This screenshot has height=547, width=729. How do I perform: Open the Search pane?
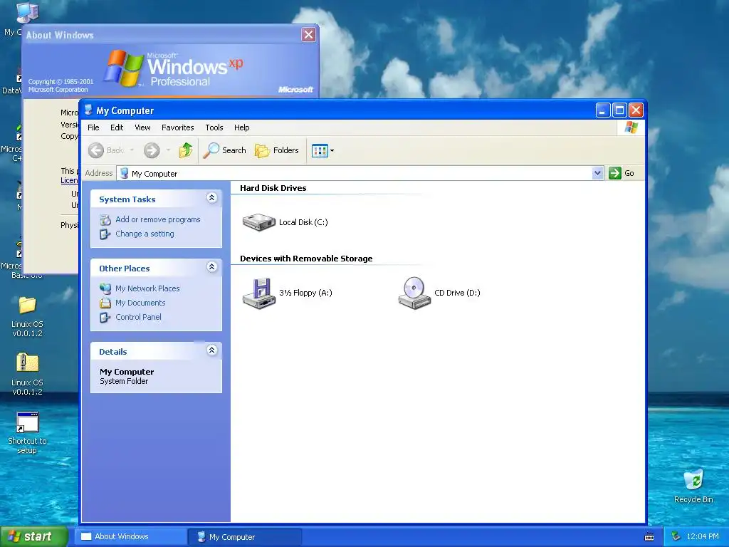pyautogui.click(x=224, y=150)
